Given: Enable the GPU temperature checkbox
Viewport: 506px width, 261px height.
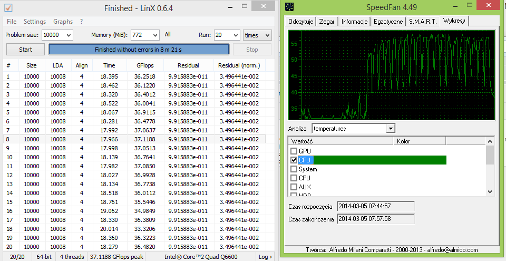Looking at the screenshot, I should click(x=294, y=151).
